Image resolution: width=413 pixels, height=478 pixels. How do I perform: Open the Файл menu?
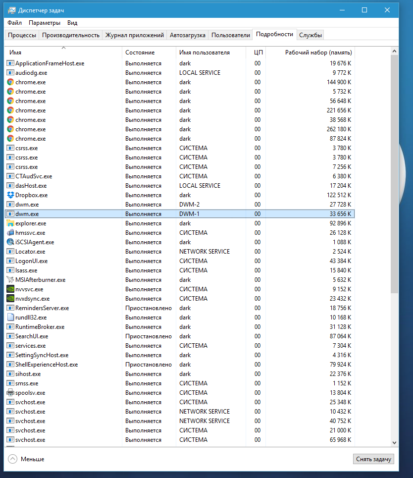[x=15, y=23]
